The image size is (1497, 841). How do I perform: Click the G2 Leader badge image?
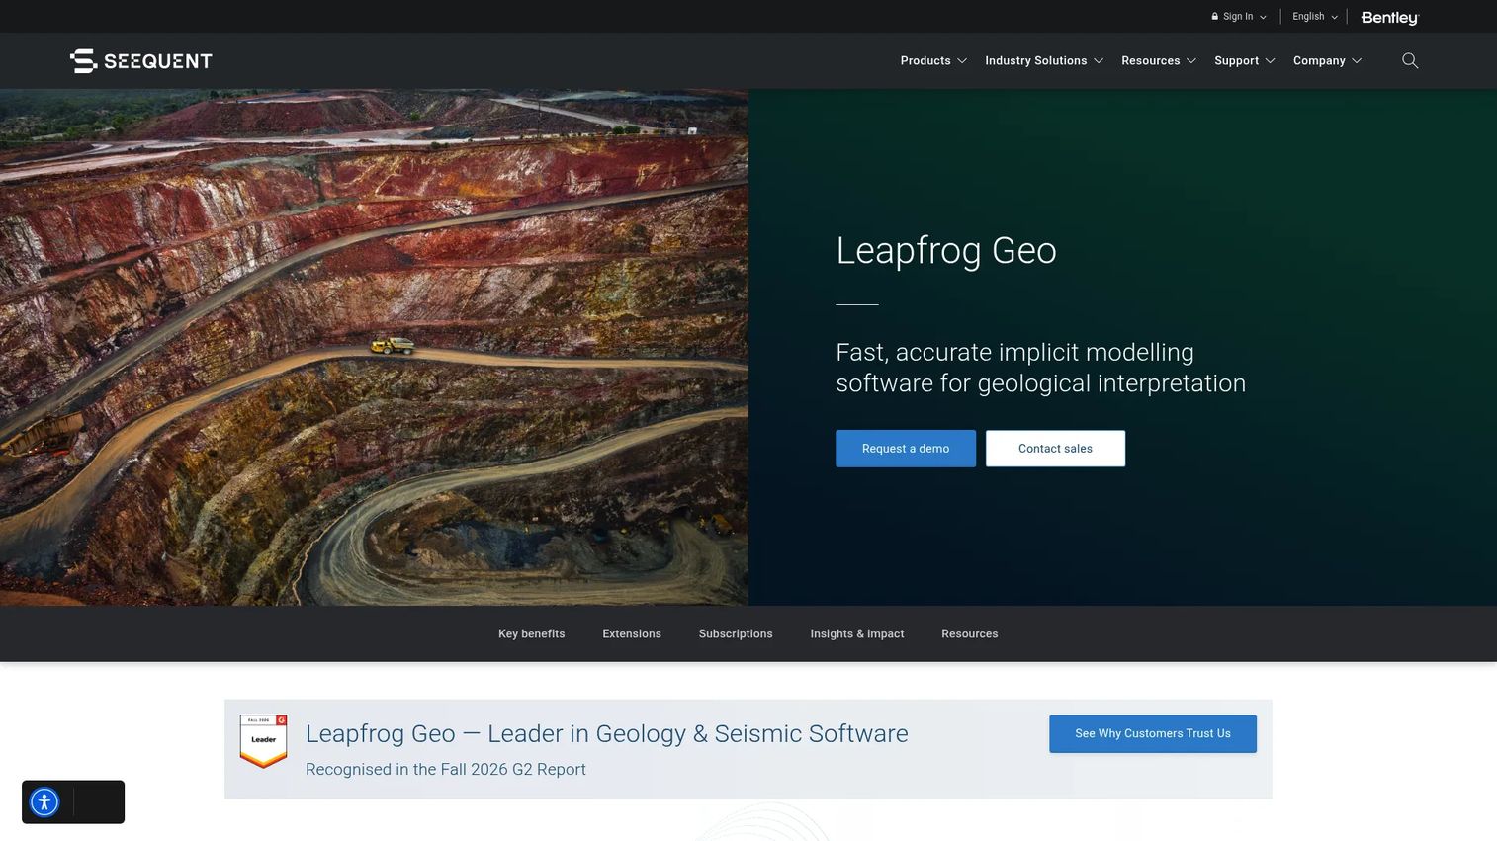pyautogui.click(x=263, y=741)
